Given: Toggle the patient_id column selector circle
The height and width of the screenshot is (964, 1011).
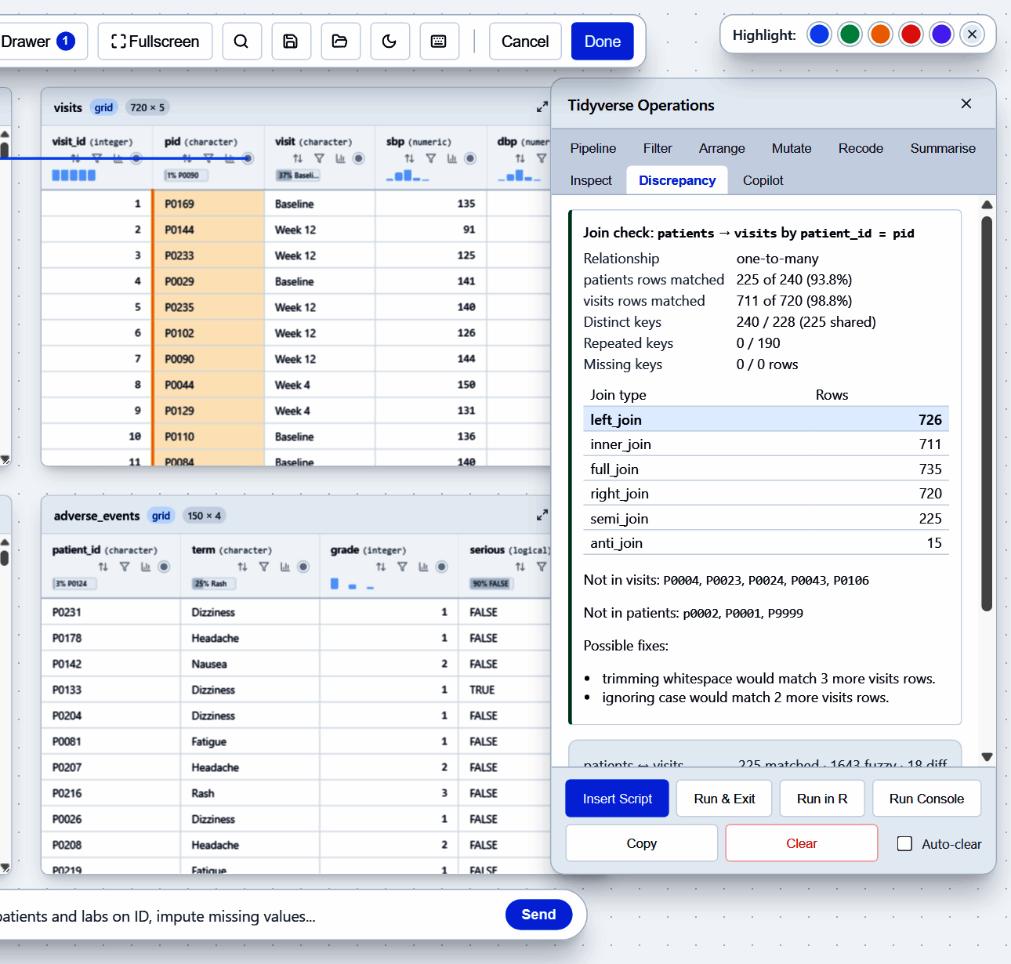Looking at the screenshot, I should pyautogui.click(x=165, y=567).
